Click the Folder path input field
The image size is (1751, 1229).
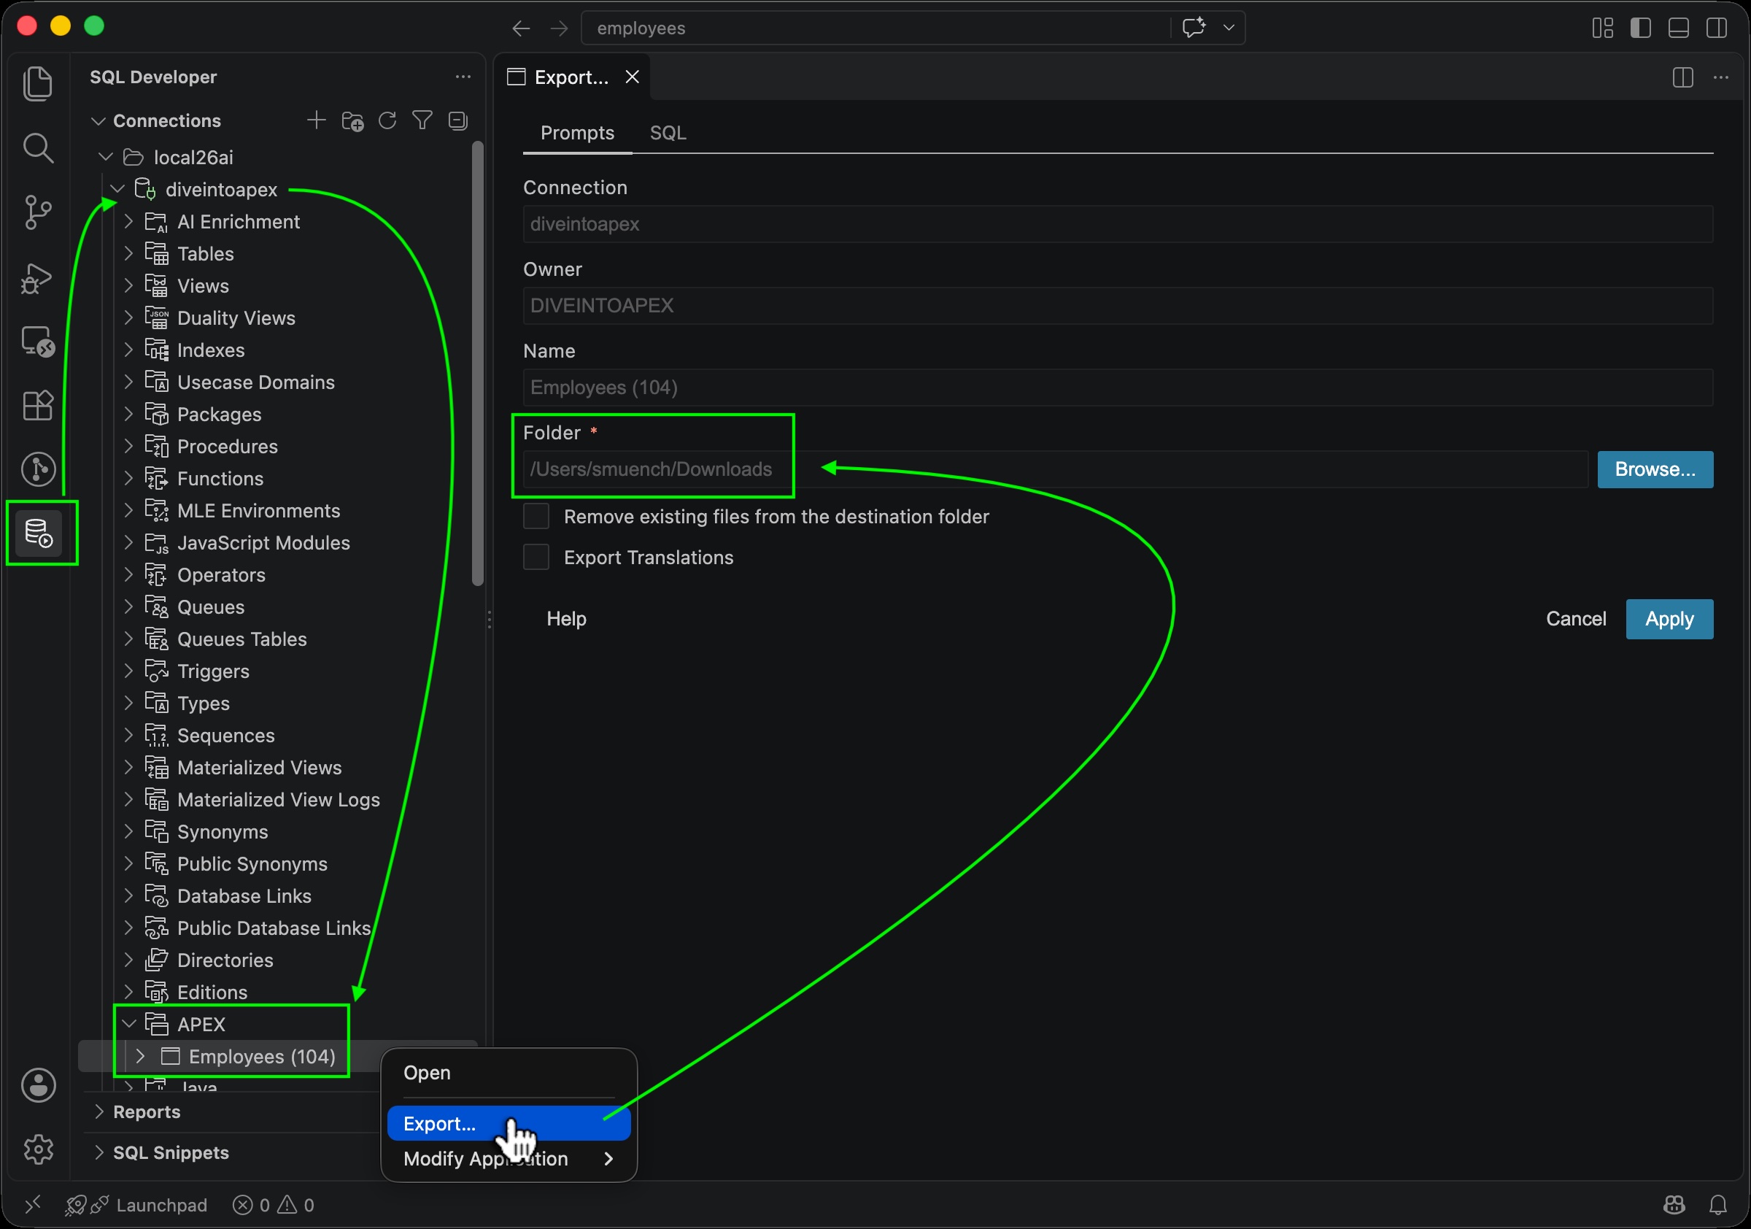1055,469
